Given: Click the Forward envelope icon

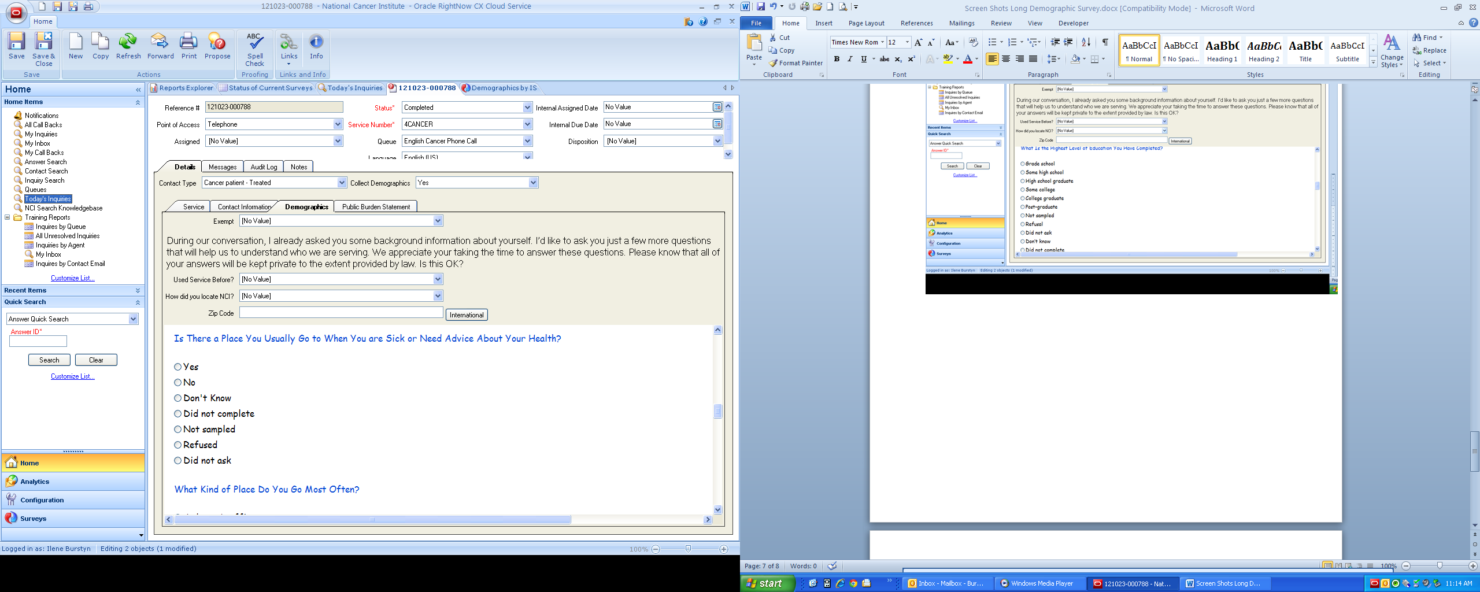Looking at the screenshot, I should [160, 46].
